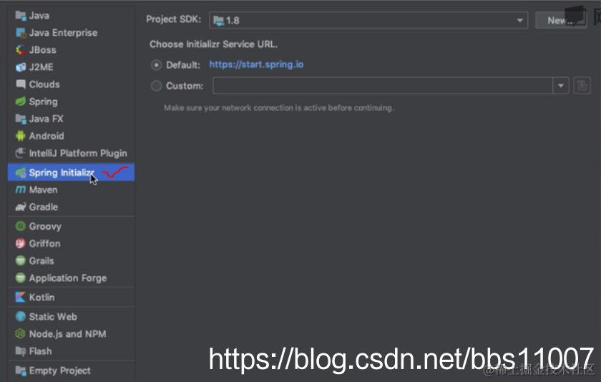Select the Spring Initializr label
This screenshot has height=382, width=601.
pos(62,173)
